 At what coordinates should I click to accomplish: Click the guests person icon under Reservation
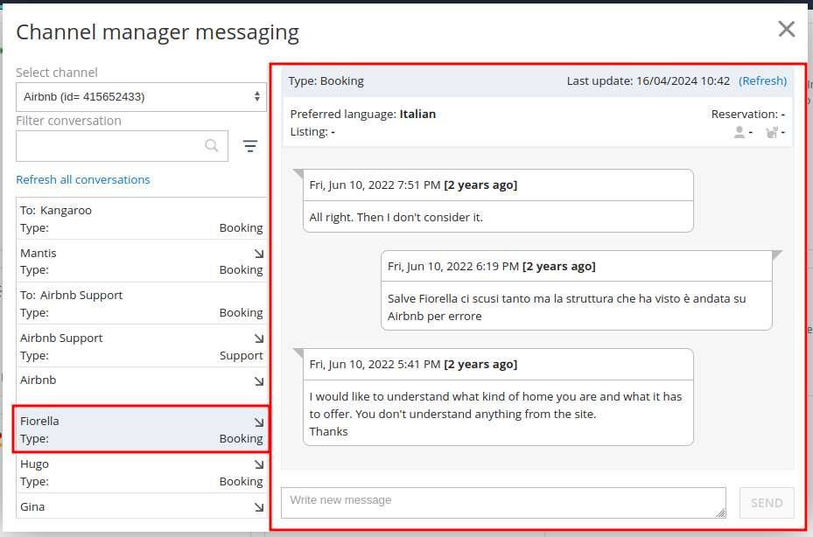click(x=739, y=132)
